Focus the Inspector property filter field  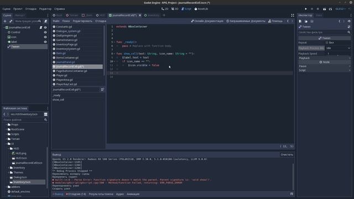point(325,32)
